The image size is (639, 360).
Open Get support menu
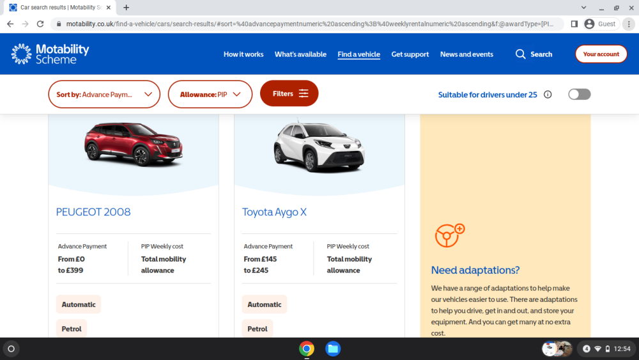coord(410,54)
